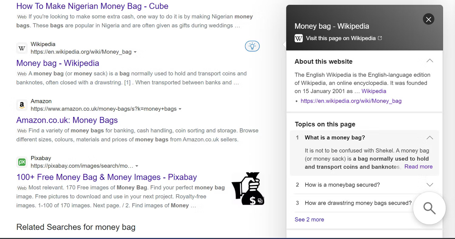Image resolution: width=455 pixels, height=239 pixels.
Task: Click the external link icon beside Visit this page
Action: [x=380, y=38]
